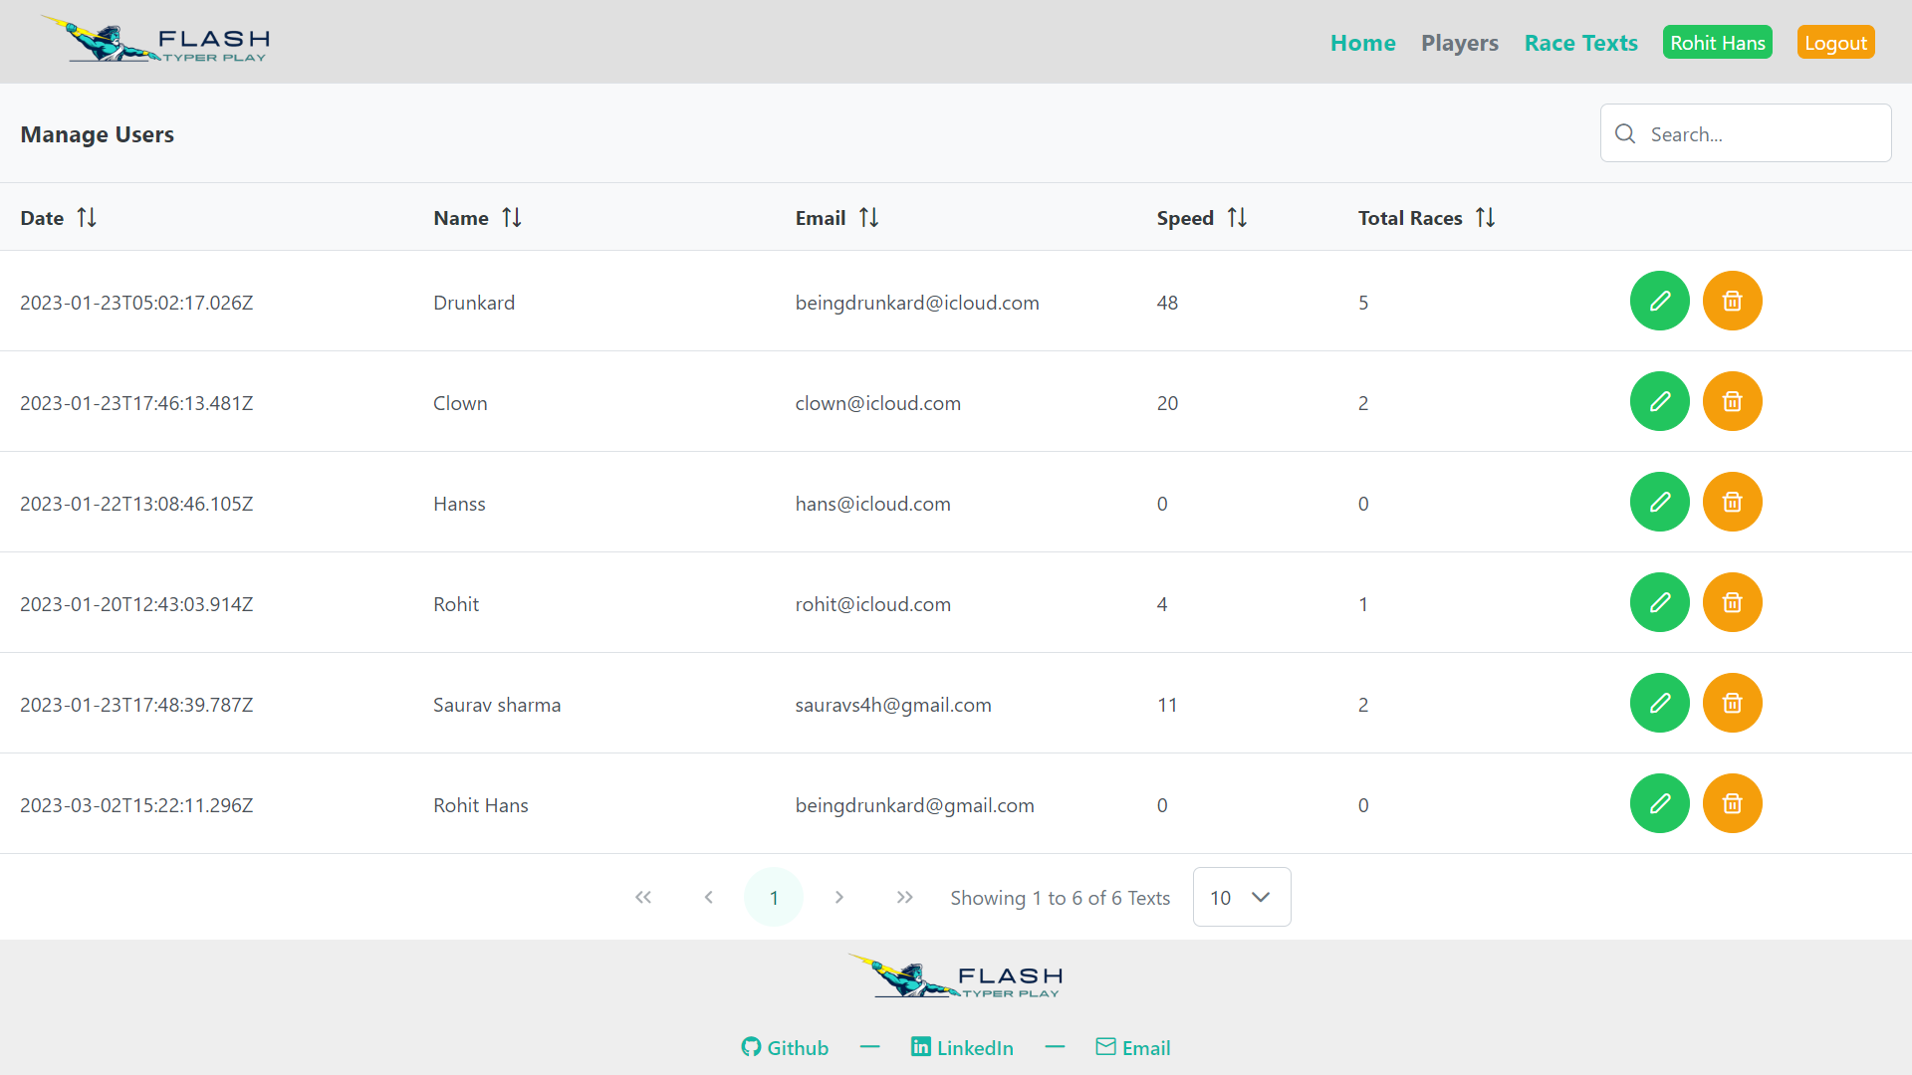Open the Github footer link
The width and height of the screenshot is (1912, 1075).
pos(785,1047)
